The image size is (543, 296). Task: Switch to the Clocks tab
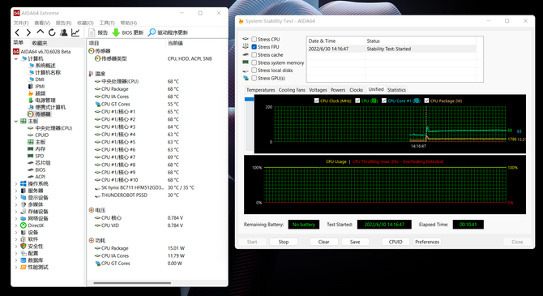coord(356,90)
